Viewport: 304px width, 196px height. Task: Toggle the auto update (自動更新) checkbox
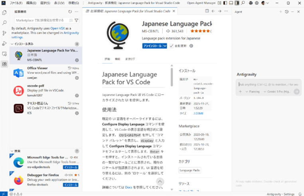coord(172,46)
